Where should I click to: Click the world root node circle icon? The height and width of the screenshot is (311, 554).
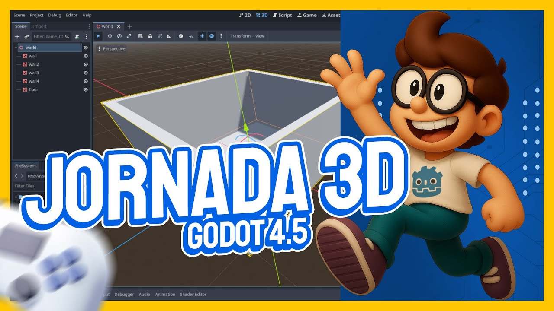(21, 48)
